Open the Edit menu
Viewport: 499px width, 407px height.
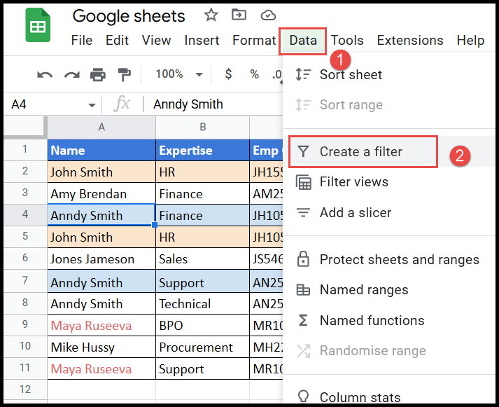click(117, 41)
